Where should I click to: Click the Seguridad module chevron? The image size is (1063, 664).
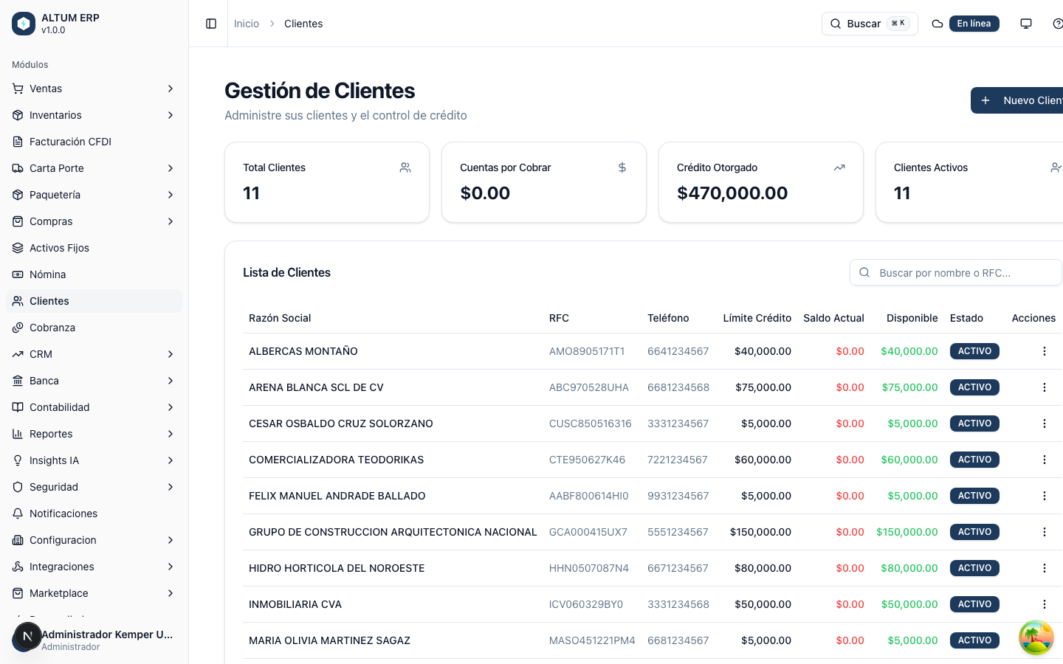pyautogui.click(x=171, y=487)
